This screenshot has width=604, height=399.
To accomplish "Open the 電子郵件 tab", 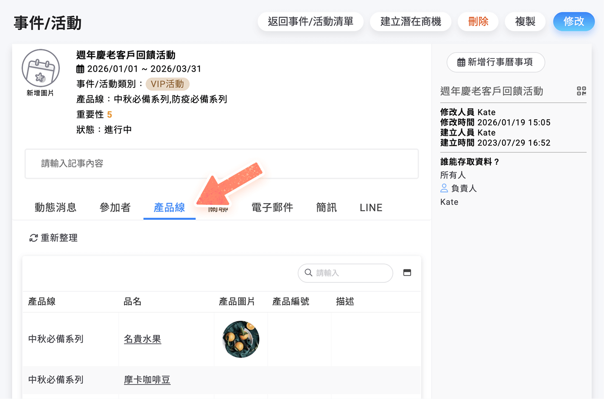I will point(272,207).
